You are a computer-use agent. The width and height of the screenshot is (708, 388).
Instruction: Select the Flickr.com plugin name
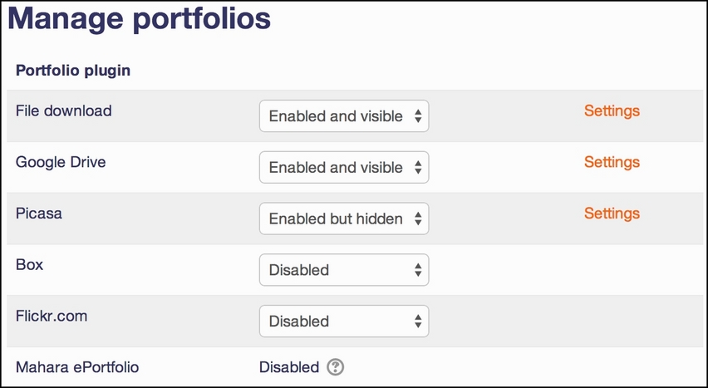point(52,316)
